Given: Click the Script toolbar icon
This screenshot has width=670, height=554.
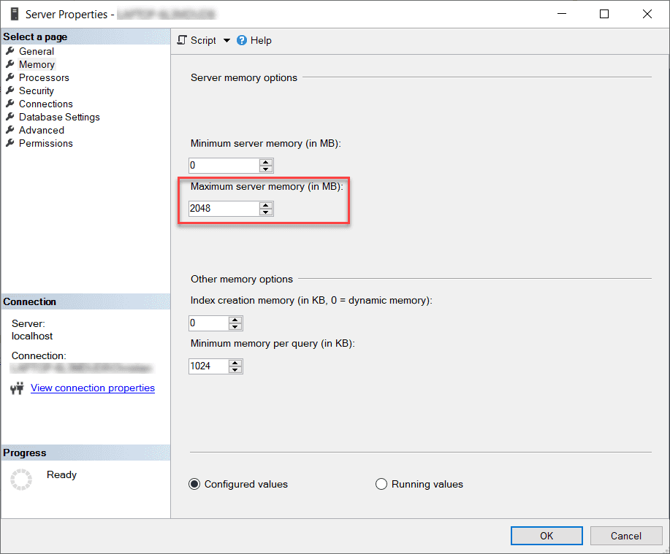Looking at the screenshot, I should coord(183,41).
